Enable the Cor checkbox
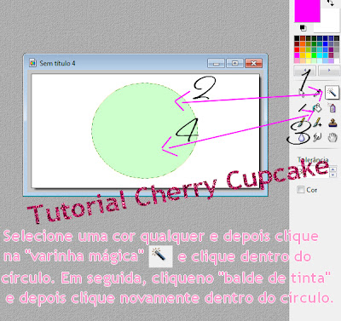Screen dimensions: 341x321 tap(301, 189)
